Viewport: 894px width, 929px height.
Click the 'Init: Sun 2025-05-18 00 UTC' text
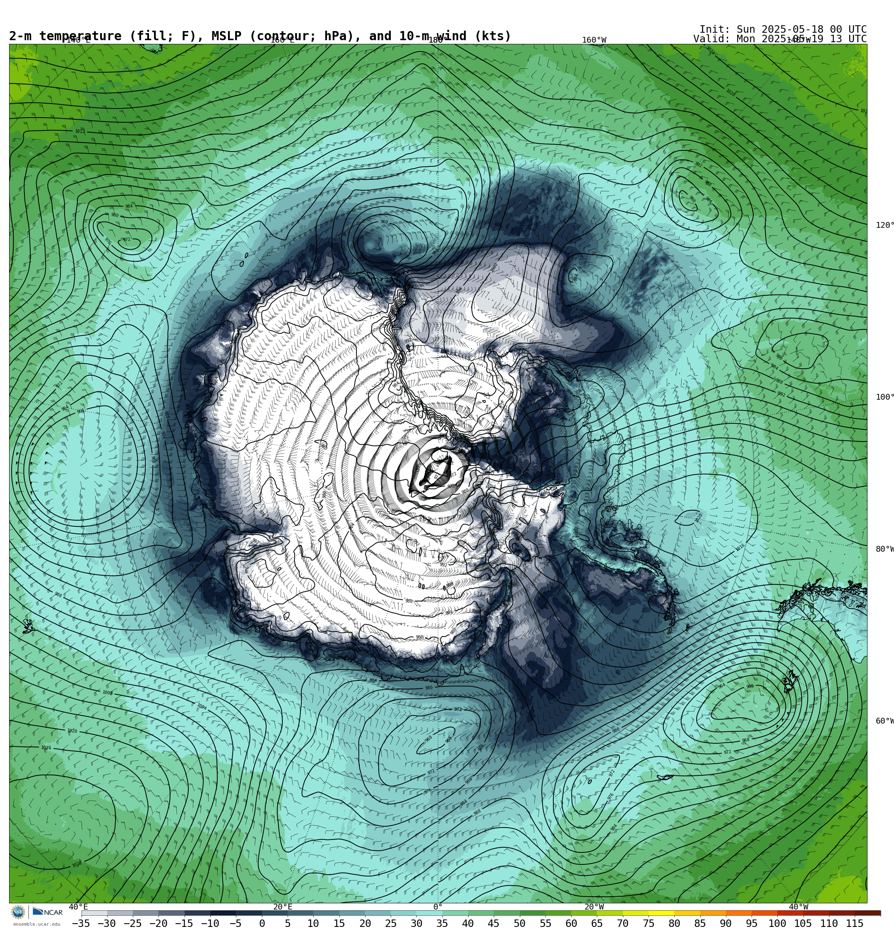(783, 29)
